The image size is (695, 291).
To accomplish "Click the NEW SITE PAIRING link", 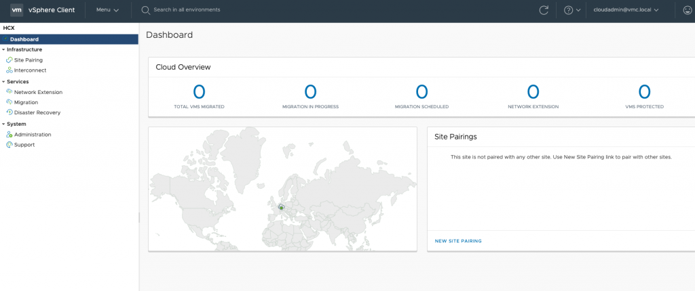I will [x=458, y=241].
